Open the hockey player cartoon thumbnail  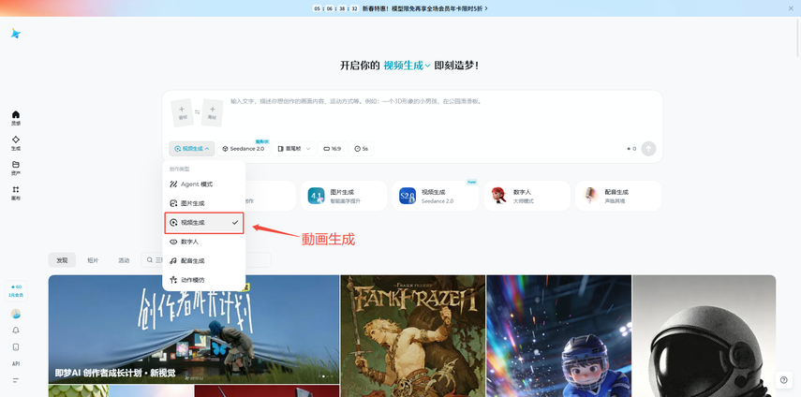point(559,336)
